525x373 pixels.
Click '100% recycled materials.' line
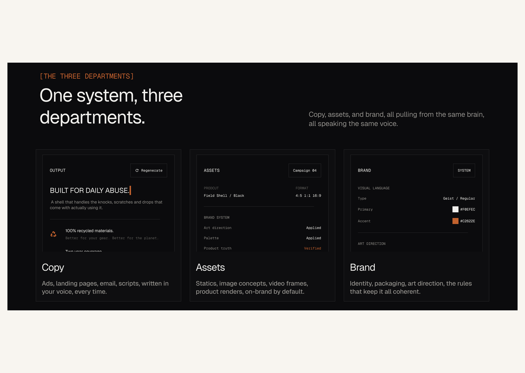pyautogui.click(x=89, y=231)
